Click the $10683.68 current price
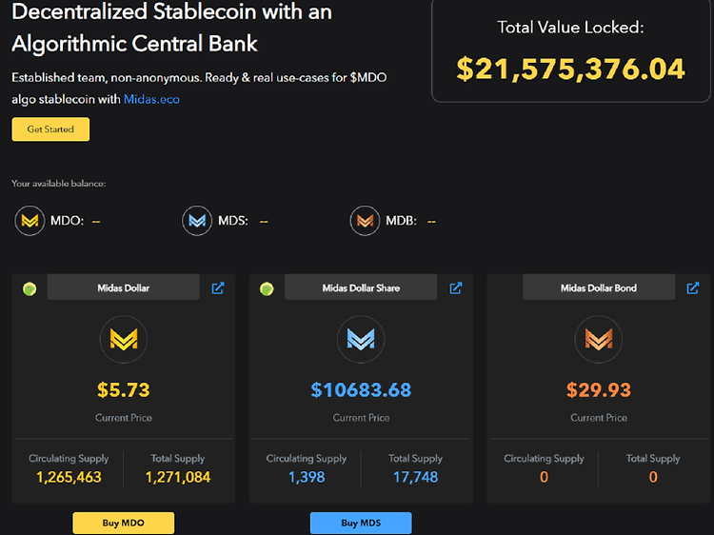714x535 pixels. coord(361,389)
